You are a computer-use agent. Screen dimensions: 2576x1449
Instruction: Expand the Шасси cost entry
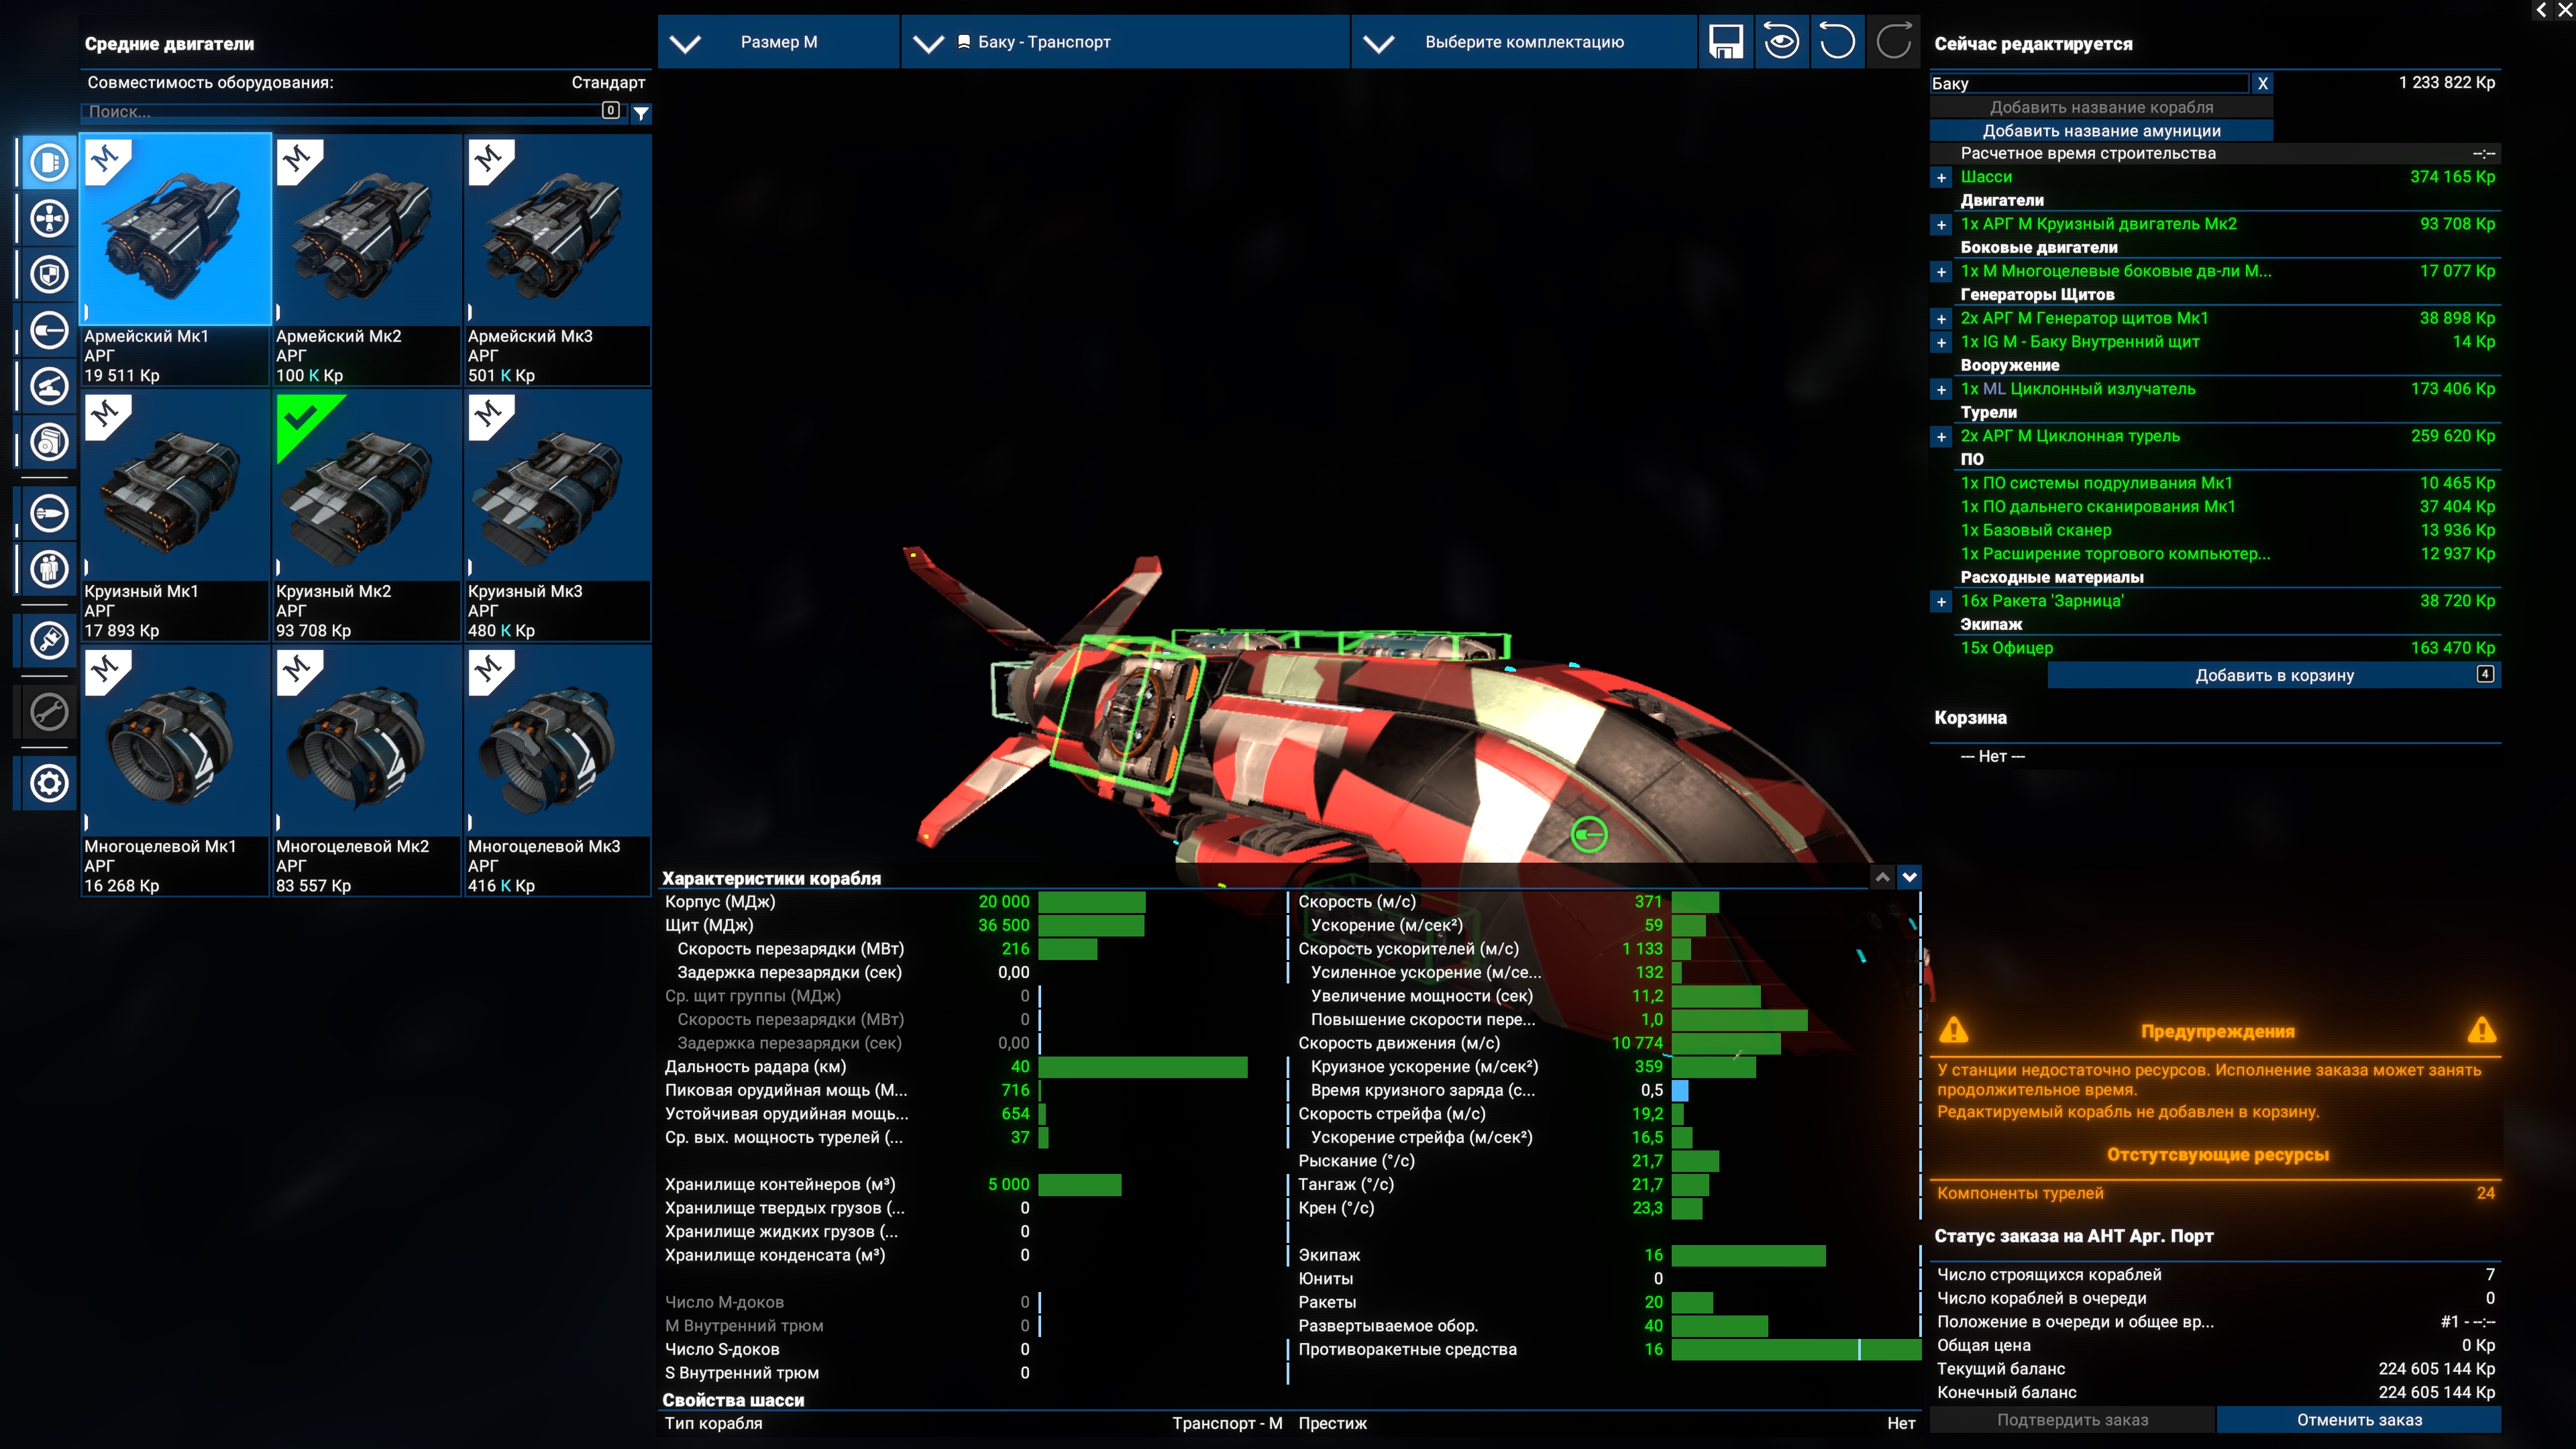click(1941, 178)
